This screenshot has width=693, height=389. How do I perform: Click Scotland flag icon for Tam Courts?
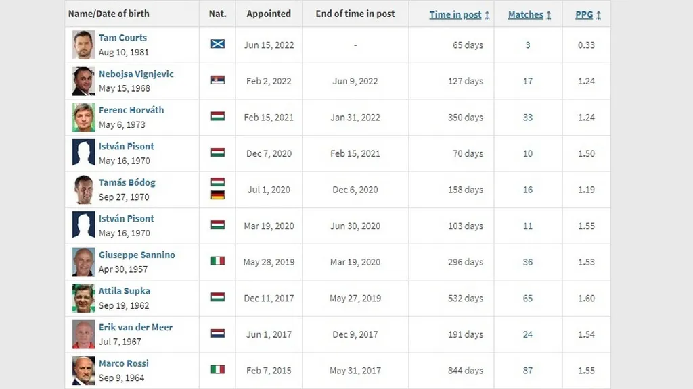217,44
